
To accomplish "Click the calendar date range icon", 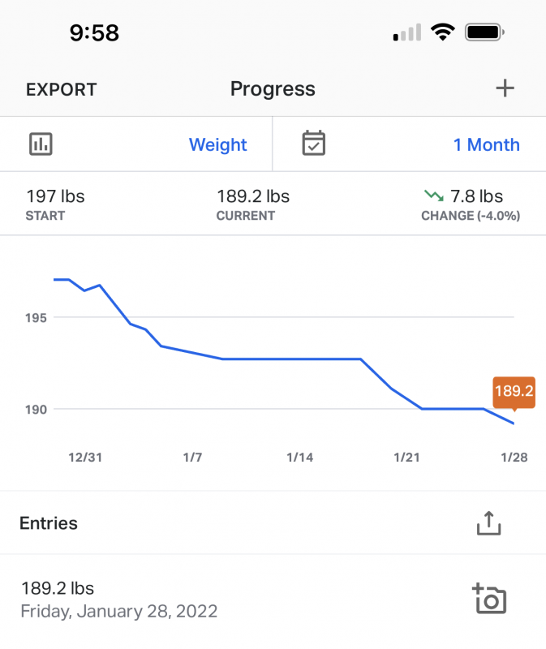I will tap(313, 144).
